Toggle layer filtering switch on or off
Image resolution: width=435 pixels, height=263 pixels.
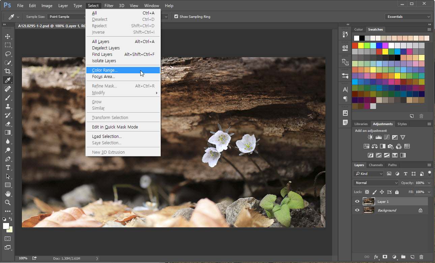430,174
